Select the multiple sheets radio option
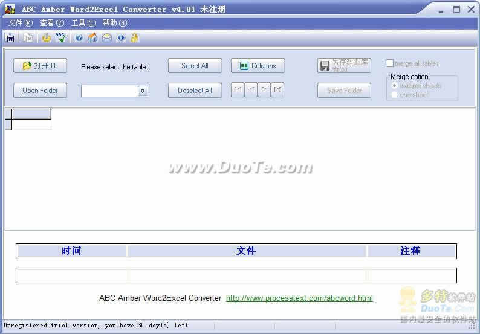480x334 pixels. 395,86
